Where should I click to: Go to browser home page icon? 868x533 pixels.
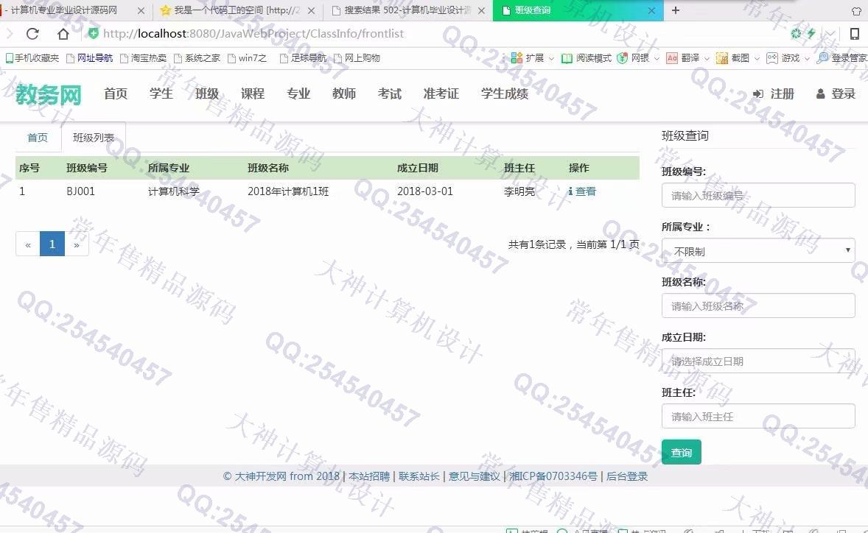(63, 34)
